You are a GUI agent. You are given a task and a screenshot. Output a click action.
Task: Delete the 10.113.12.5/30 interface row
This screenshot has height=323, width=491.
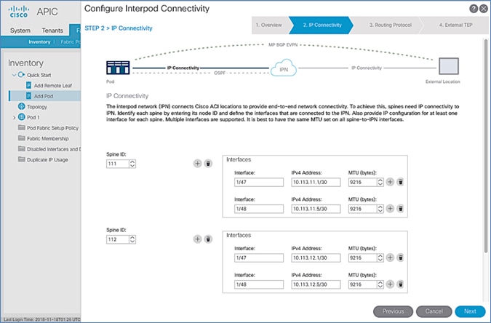click(x=400, y=284)
